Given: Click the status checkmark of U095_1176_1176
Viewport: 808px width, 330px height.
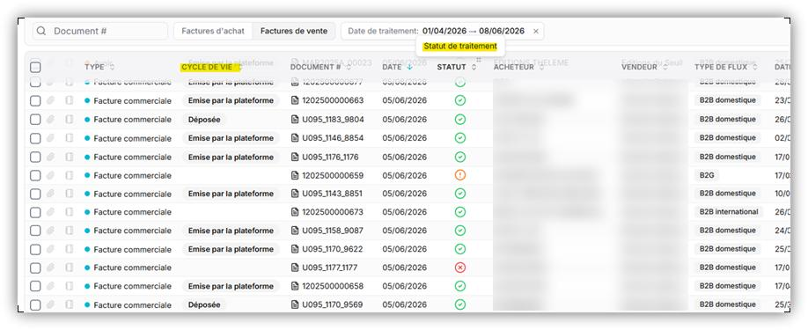Looking at the screenshot, I should pyautogui.click(x=460, y=157).
